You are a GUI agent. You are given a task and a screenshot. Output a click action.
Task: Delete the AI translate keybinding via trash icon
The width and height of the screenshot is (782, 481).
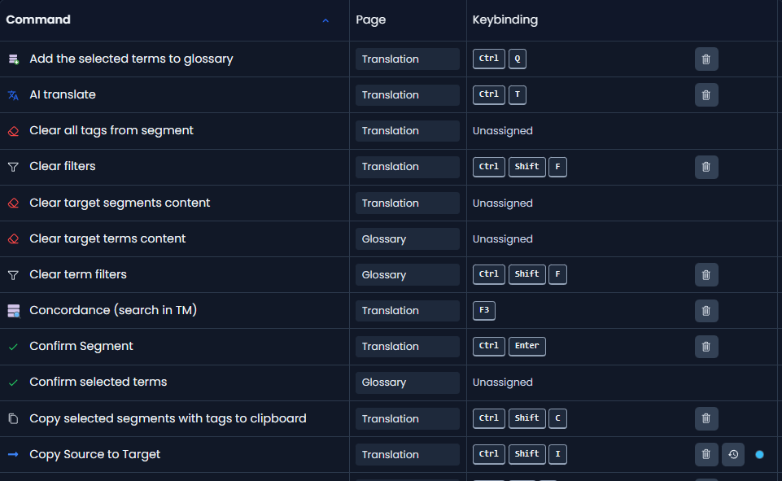[x=706, y=94]
